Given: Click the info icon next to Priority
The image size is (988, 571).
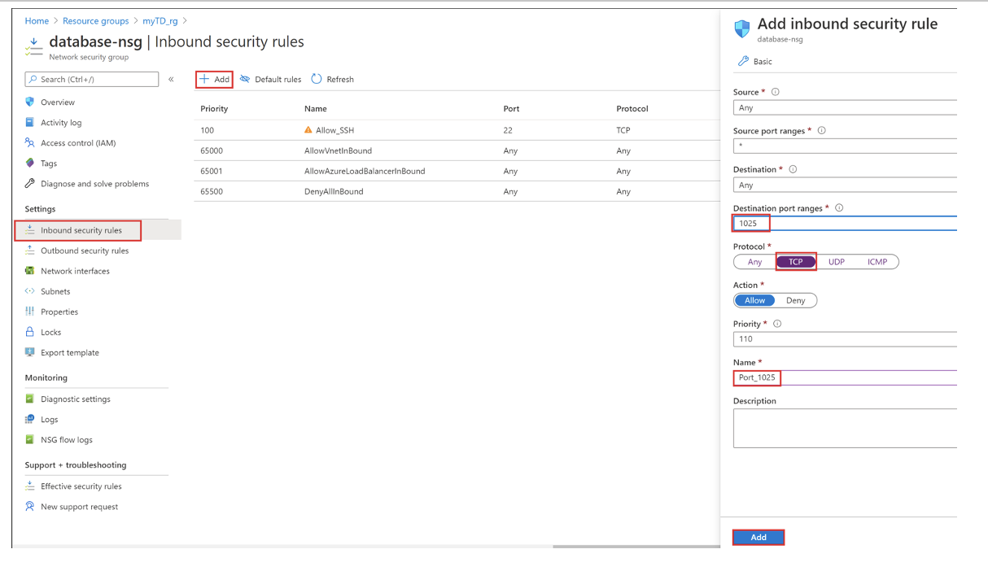Looking at the screenshot, I should pos(777,324).
